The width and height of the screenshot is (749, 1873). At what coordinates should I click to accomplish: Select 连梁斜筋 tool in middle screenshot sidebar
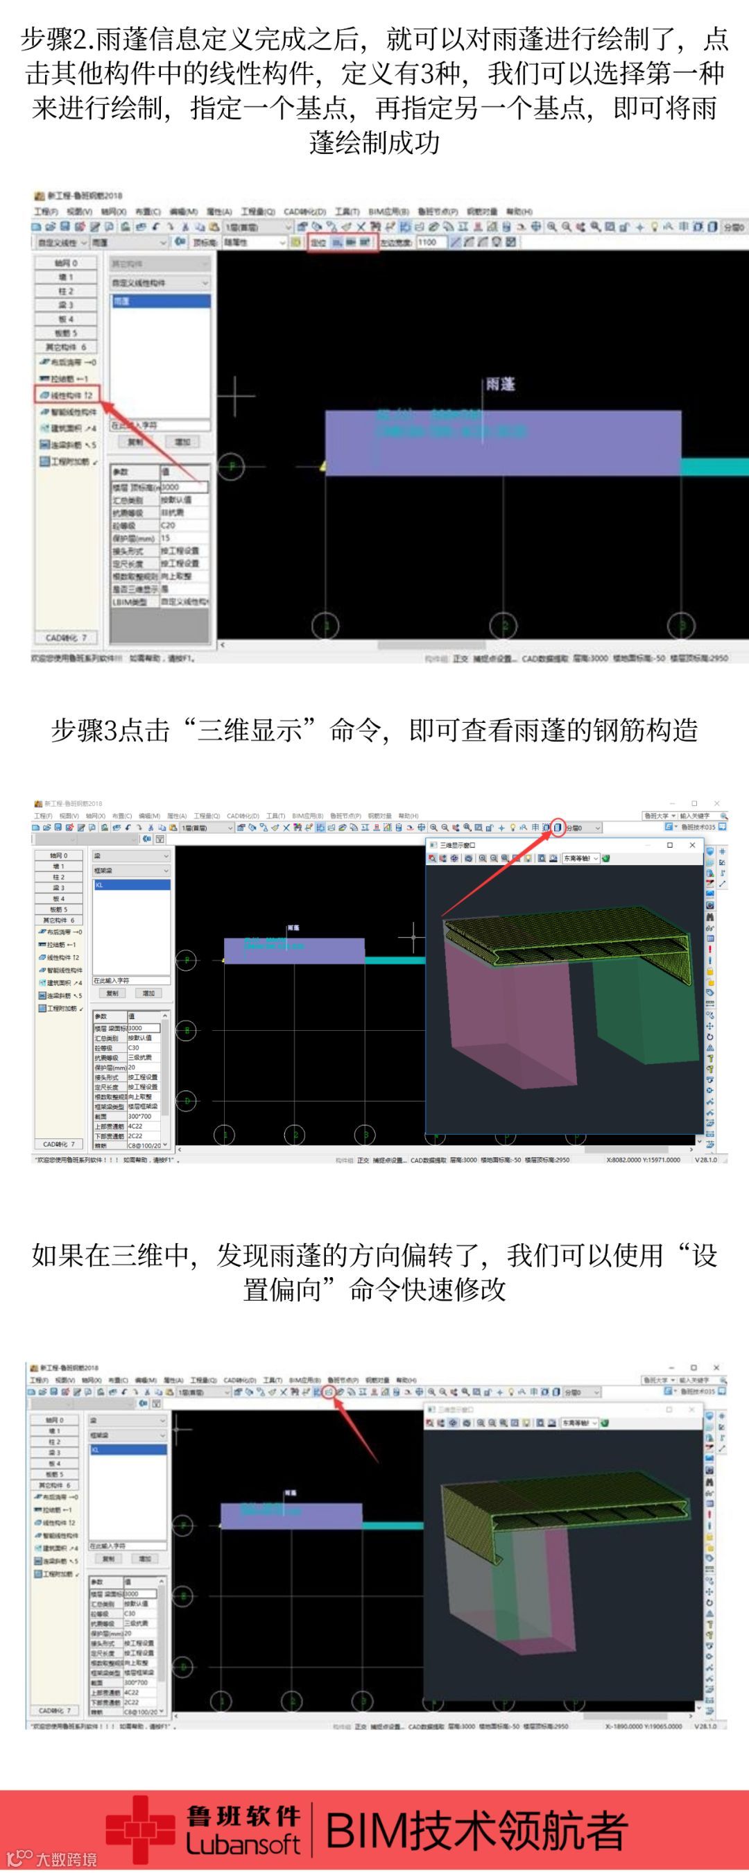[60, 995]
